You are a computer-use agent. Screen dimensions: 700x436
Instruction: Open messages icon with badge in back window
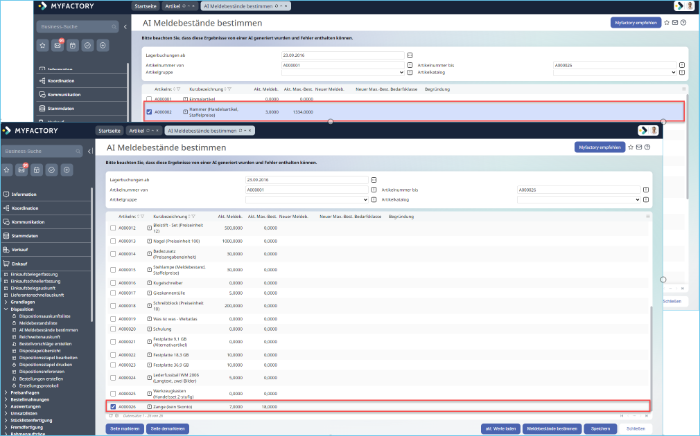click(58, 45)
